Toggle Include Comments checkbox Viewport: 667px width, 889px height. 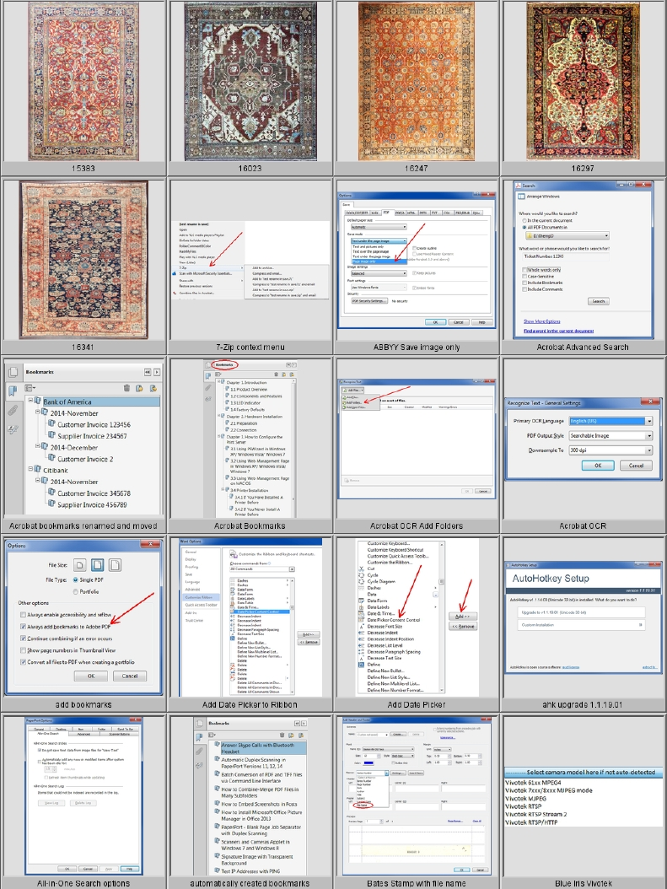[524, 289]
